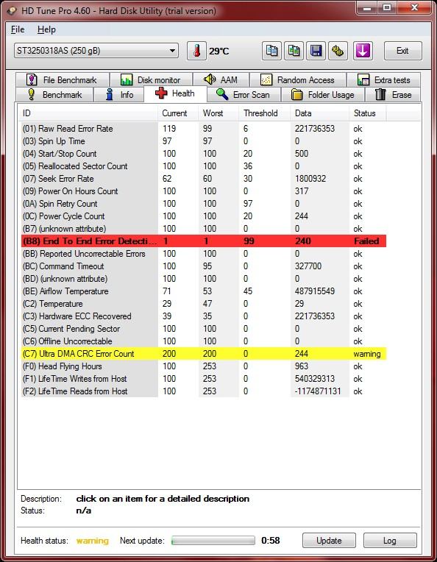The image size is (437, 562).
Task: Select the (B7) unknown attribute row
Action: tap(204, 229)
